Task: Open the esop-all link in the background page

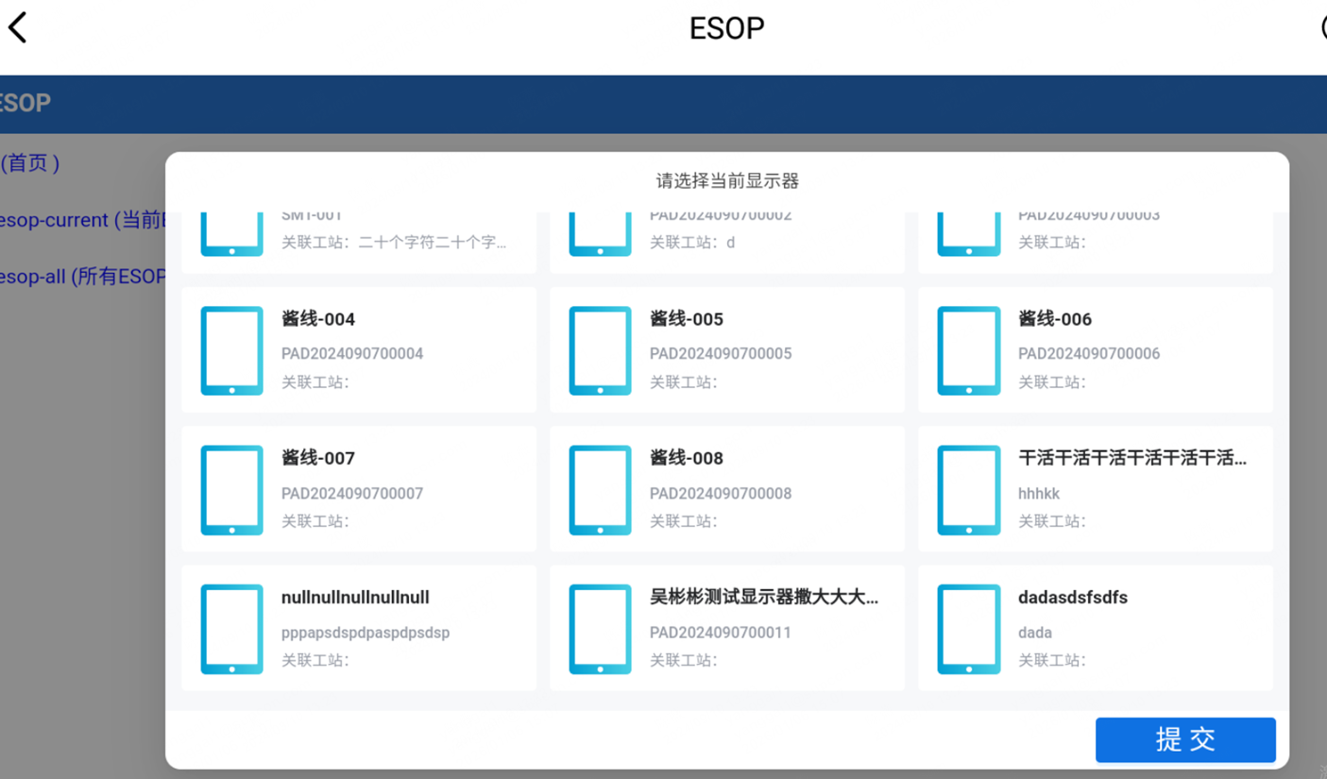Action: [82, 277]
